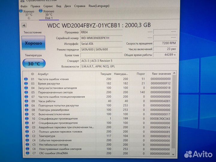
Task: Click status icon for C1 parking cycles row
Action: click(x=27, y=132)
